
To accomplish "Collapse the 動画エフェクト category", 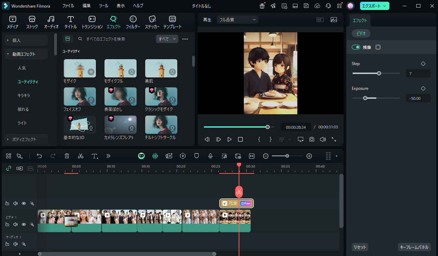I will (26, 54).
